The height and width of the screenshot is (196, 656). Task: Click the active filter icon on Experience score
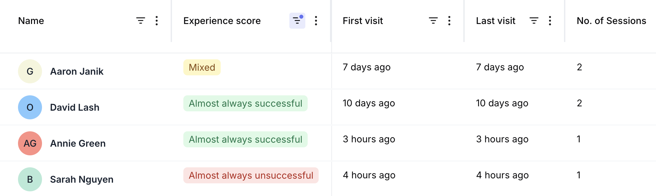pyautogui.click(x=297, y=20)
